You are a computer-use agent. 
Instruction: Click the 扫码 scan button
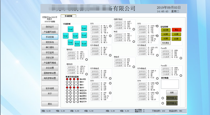tap(172, 92)
